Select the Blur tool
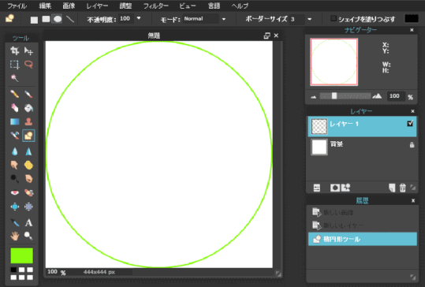The image size is (425, 287). [x=15, y=151]
